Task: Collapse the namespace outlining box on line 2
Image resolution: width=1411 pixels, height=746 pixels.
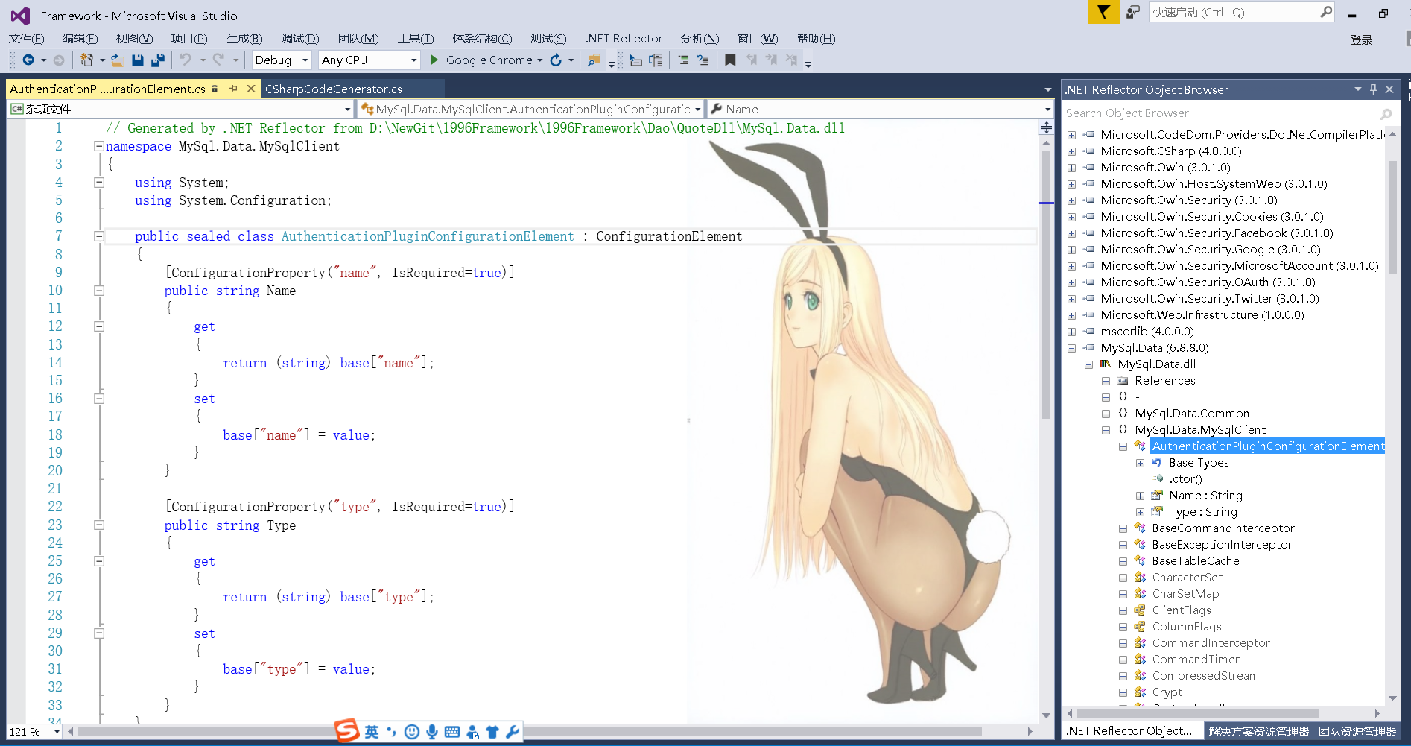Action: (x=99, y=146)
